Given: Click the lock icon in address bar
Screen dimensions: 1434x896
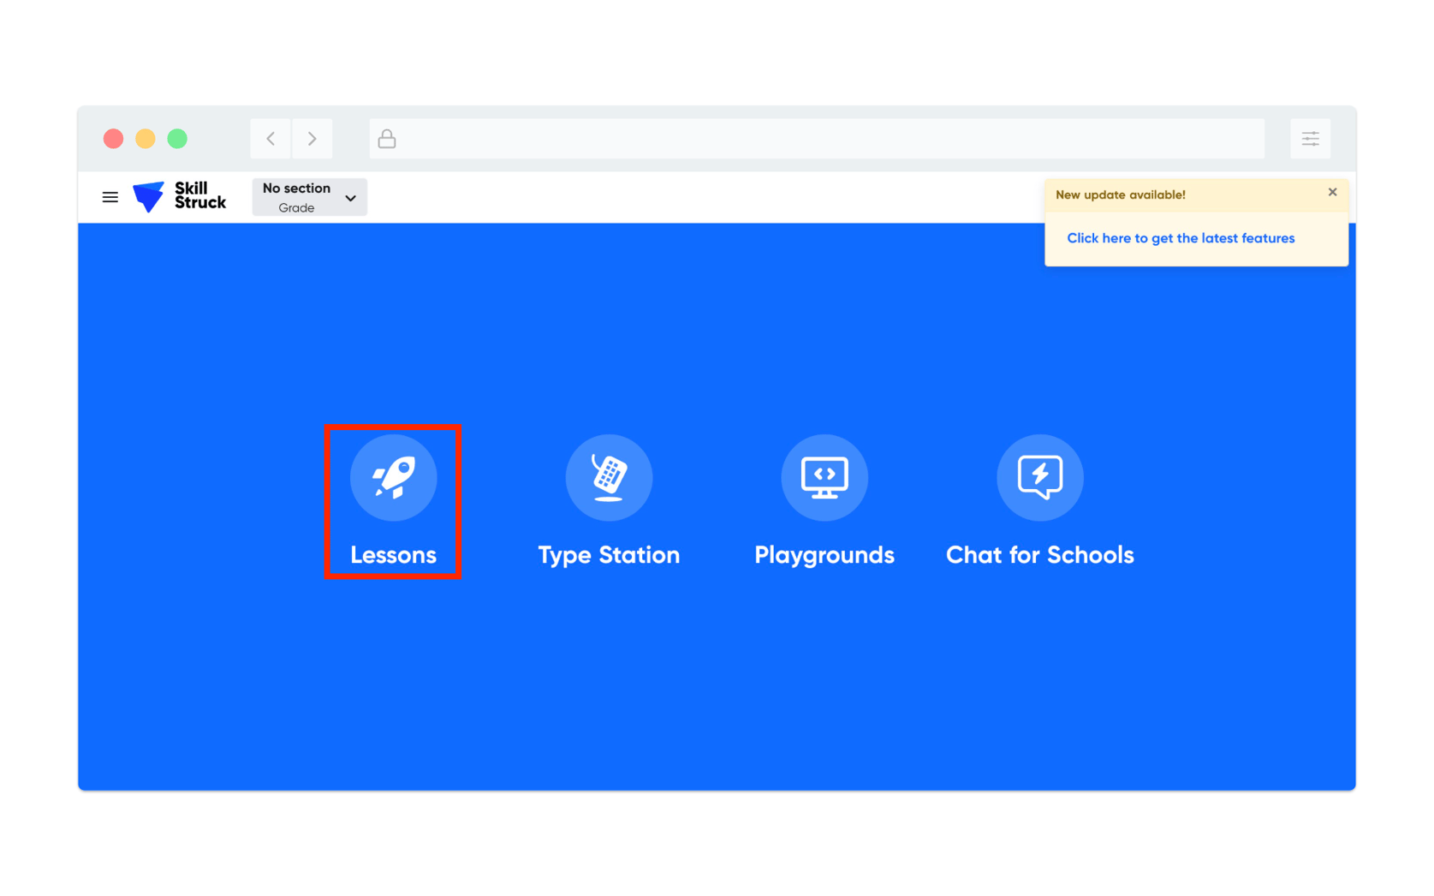Looking at the screenshot, I should (387, 139).
